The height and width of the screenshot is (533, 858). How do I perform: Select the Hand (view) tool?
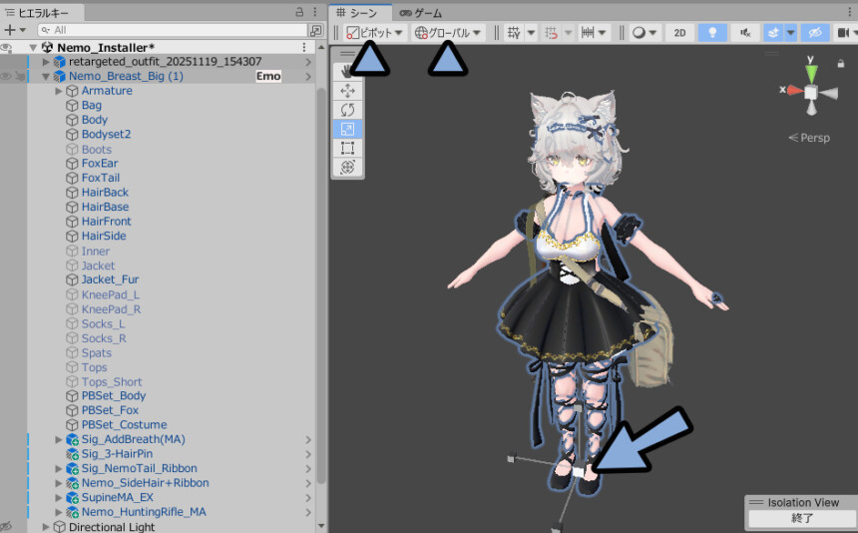coord(348,71)
